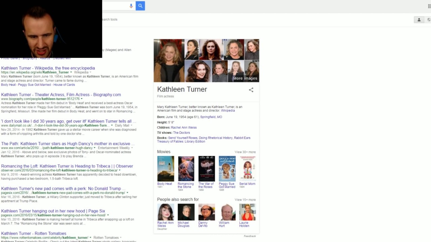Click View 15+ more for People also search for
Screen dimensions: 431x242
tap(245, 200)
